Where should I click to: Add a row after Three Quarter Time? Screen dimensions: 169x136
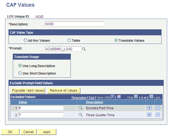coord(149,115)
